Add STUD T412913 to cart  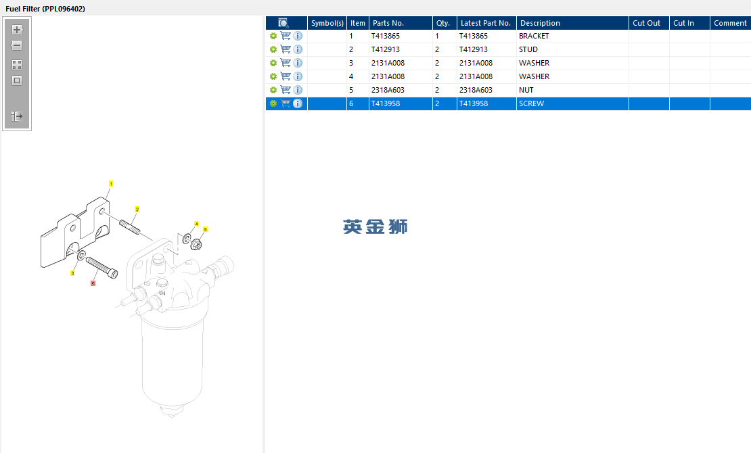(286, 49)
